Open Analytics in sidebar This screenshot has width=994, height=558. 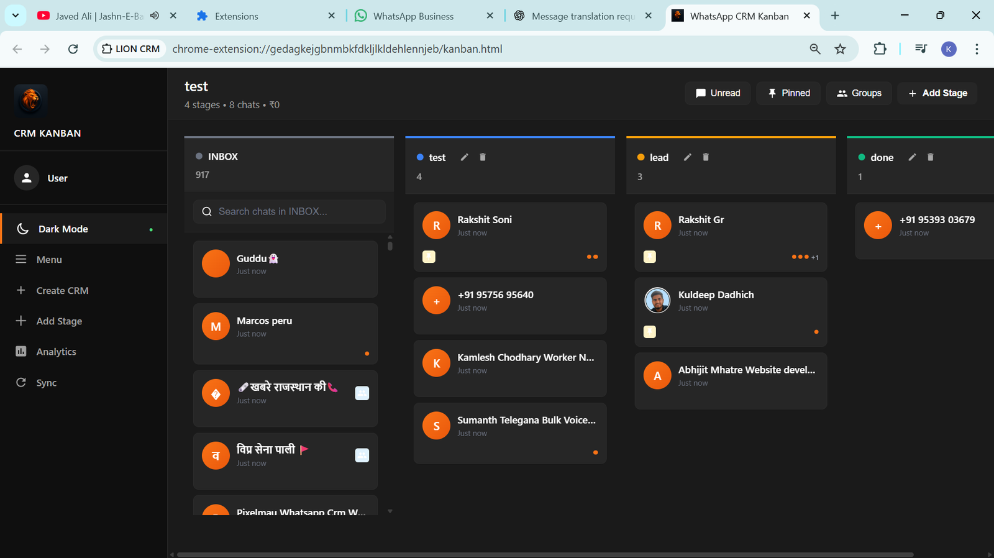click(x=84, y=352)
